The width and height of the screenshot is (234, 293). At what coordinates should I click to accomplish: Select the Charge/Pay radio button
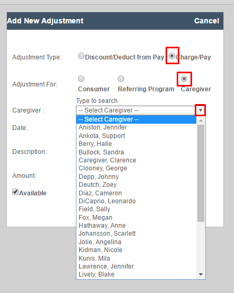172,56
